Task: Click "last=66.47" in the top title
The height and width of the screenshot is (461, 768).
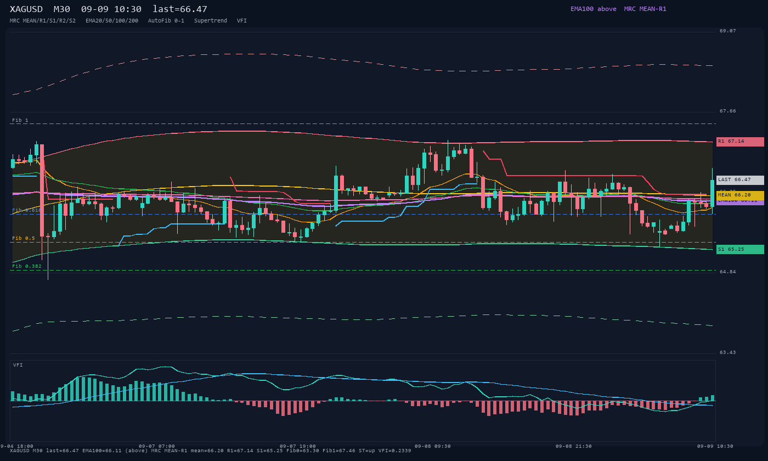Action: tap(180, 9)
